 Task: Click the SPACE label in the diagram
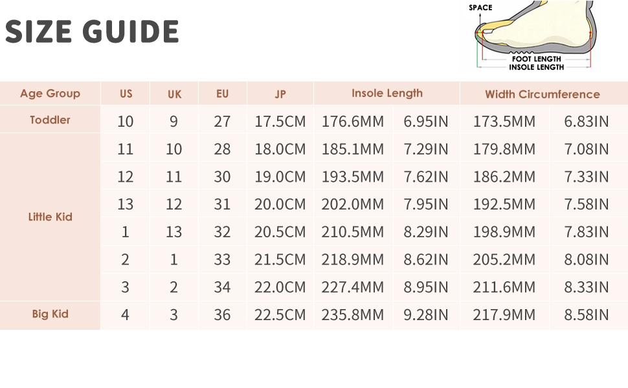pos(480,8)
